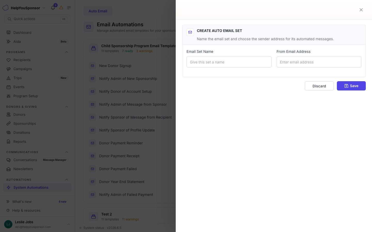Select the Auto Email tab
The height and width of the screenshot is (232, 372).
[98, 11]
